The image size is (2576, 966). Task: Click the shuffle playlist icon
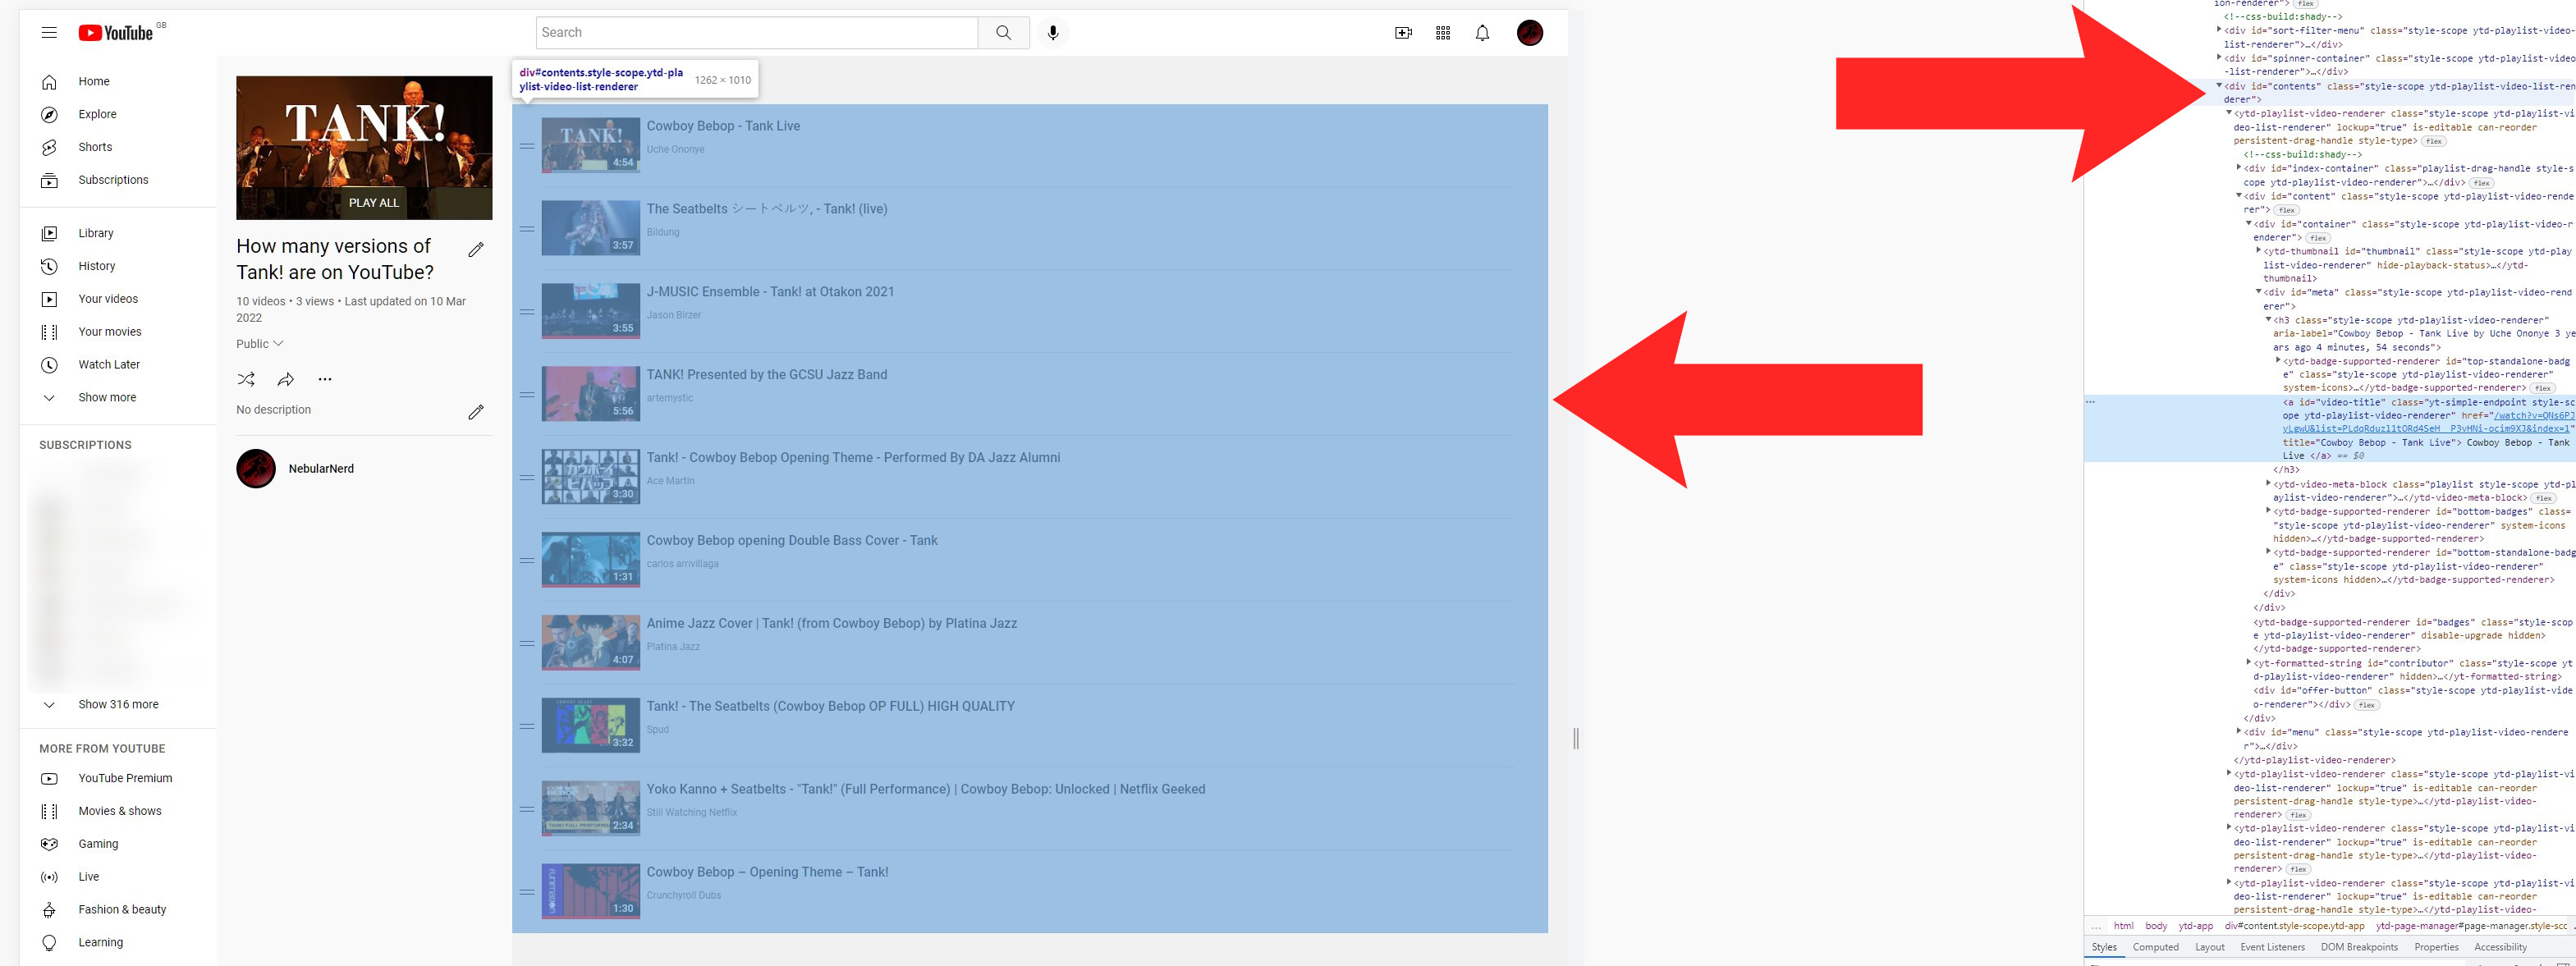246,379
